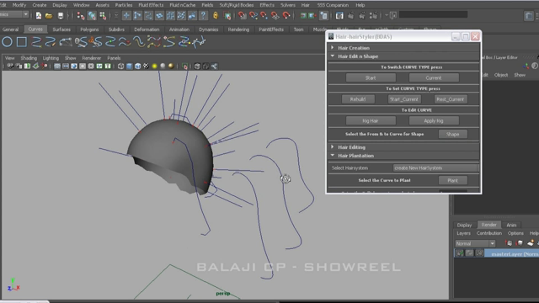The height and width of the screenshot is (303, 539).
Task: Click the curves selection mask icon
Action: [148, 16]
